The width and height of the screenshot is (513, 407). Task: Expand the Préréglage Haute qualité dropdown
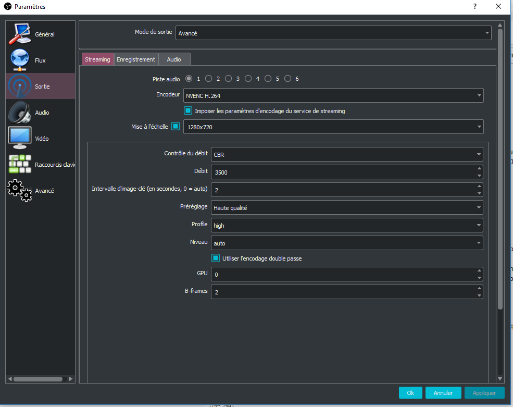(x=346, y=207)
